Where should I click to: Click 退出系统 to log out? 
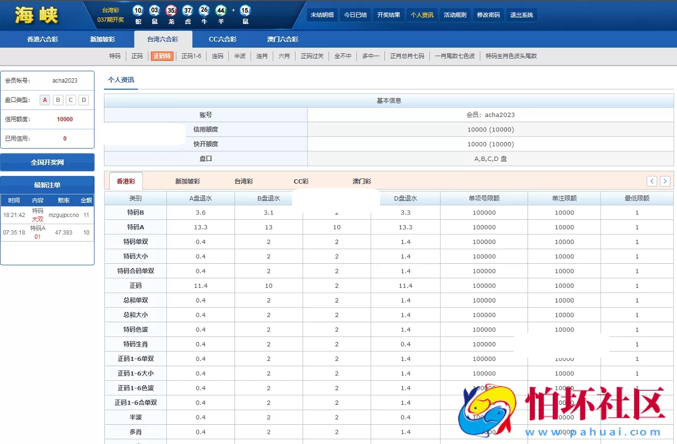522,15
